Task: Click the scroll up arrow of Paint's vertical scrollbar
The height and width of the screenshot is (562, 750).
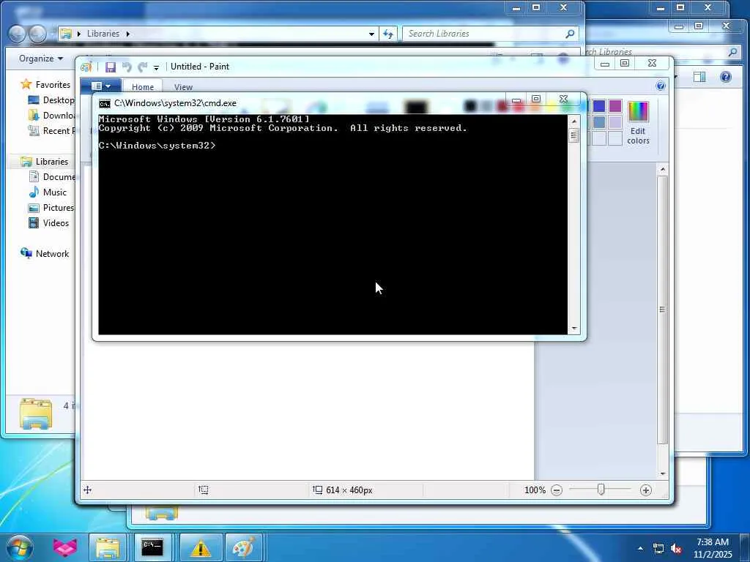Action: pyautogui.click(x=662, y=169)
